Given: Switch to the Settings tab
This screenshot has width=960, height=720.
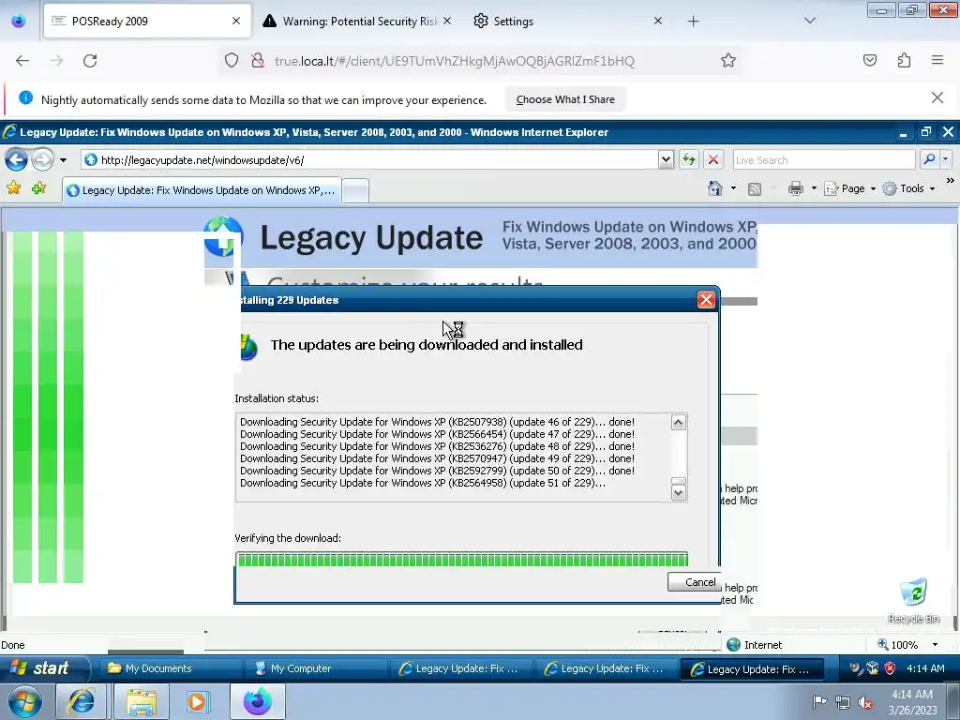Looking at the screenshot, I should 566,22.
